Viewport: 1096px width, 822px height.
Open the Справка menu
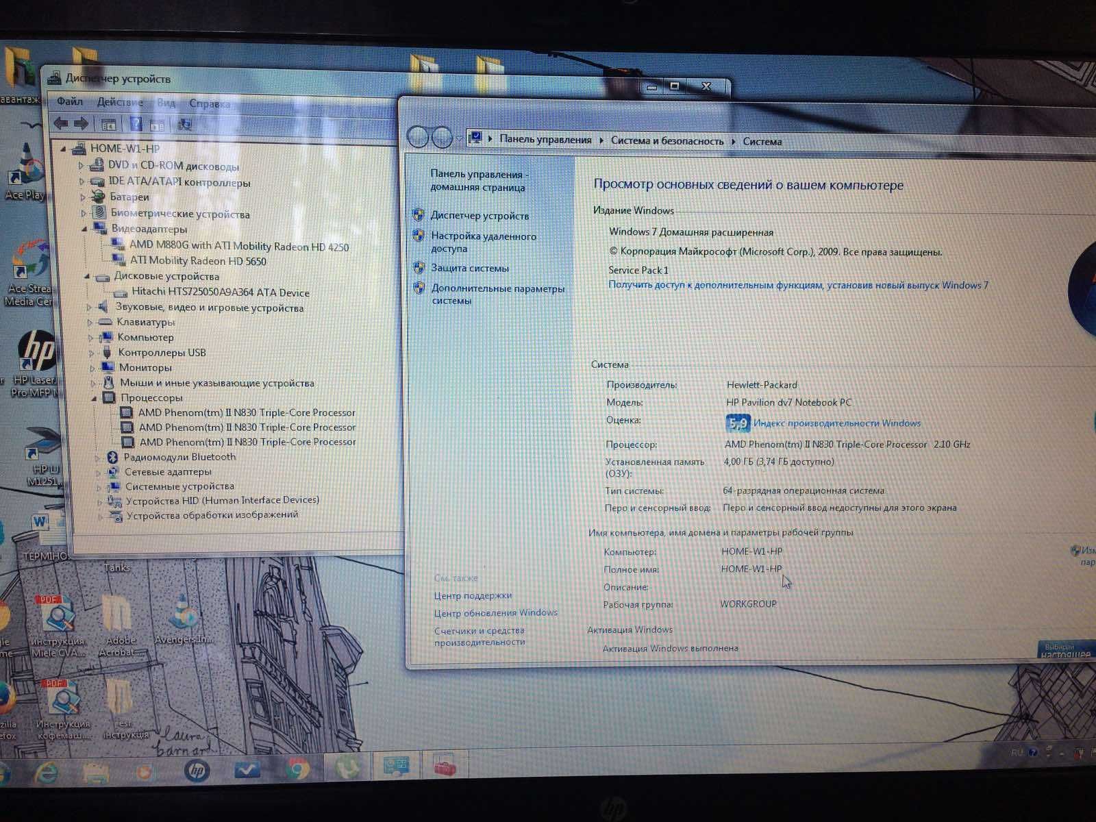tap(210, 103)
